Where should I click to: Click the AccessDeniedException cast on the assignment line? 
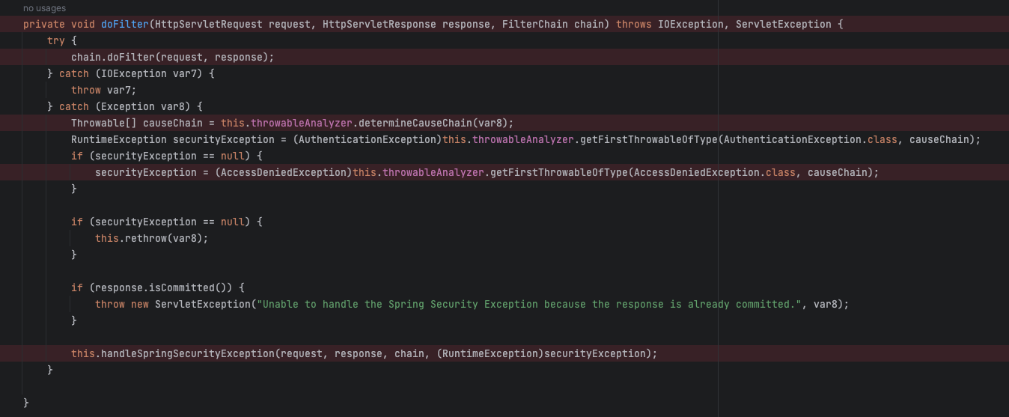284,172
